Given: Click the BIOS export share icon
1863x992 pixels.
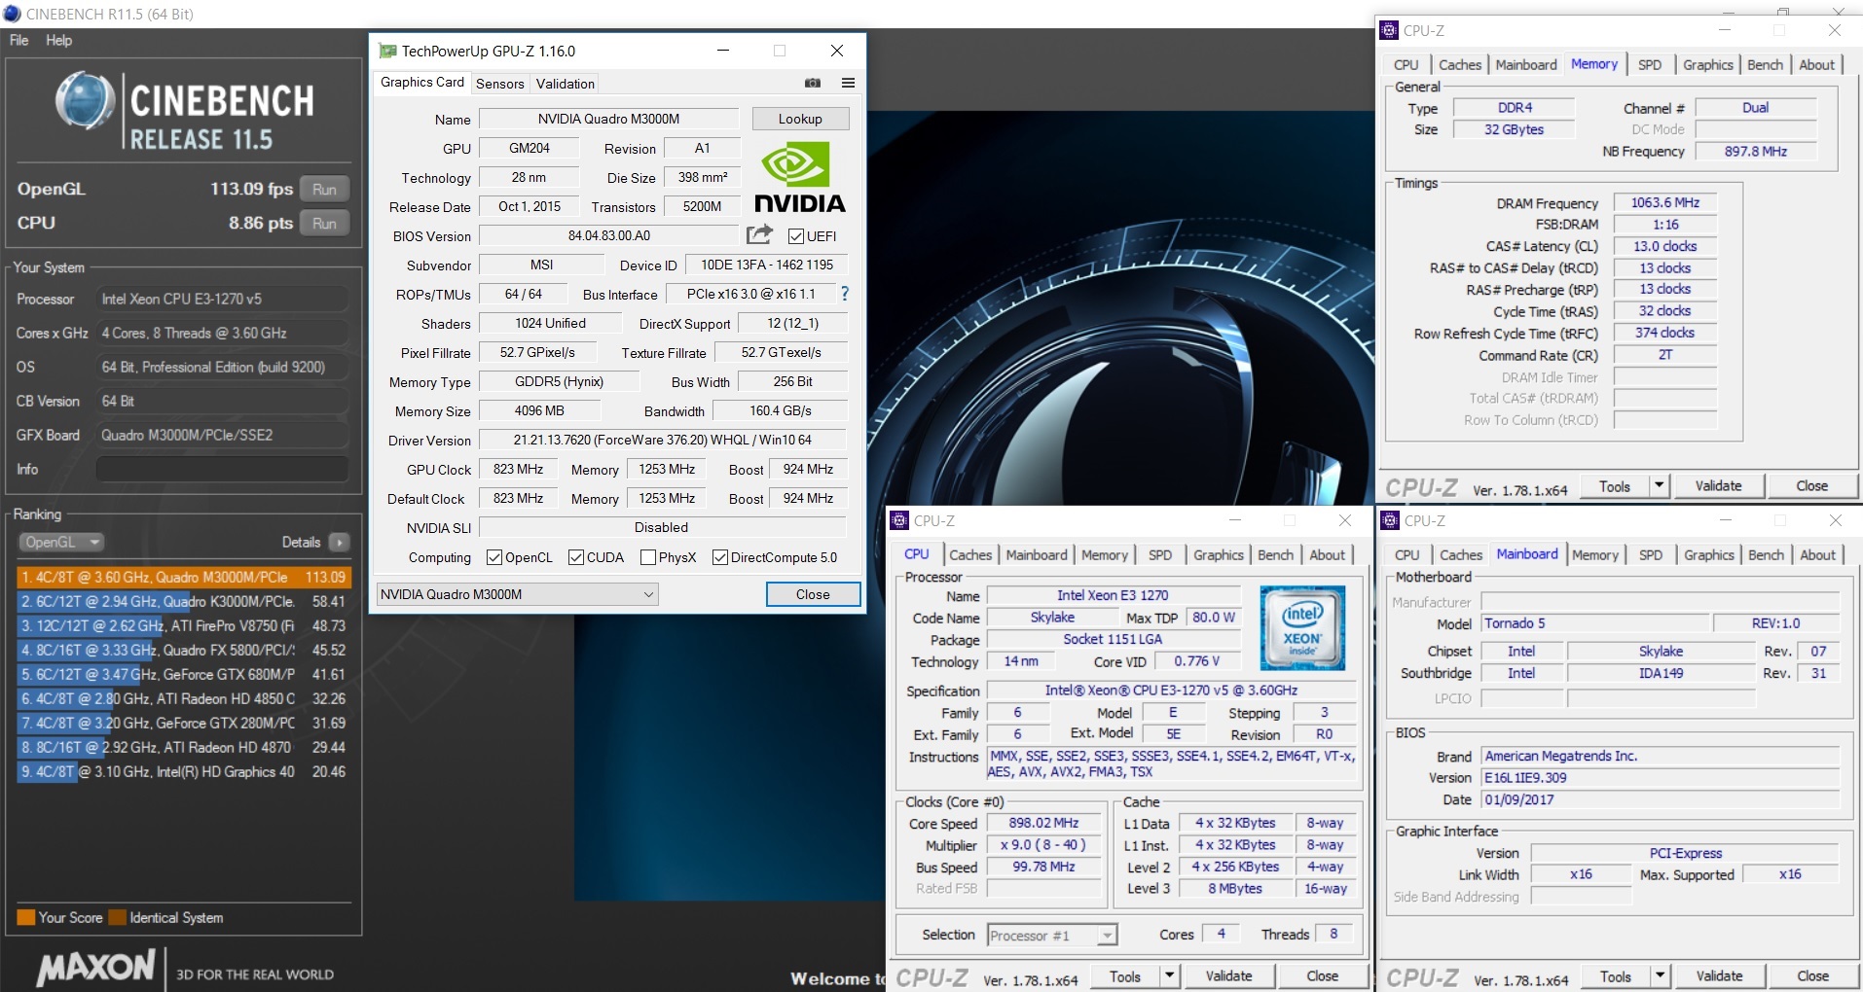Looking at the screenshot, I should point(759,235).
